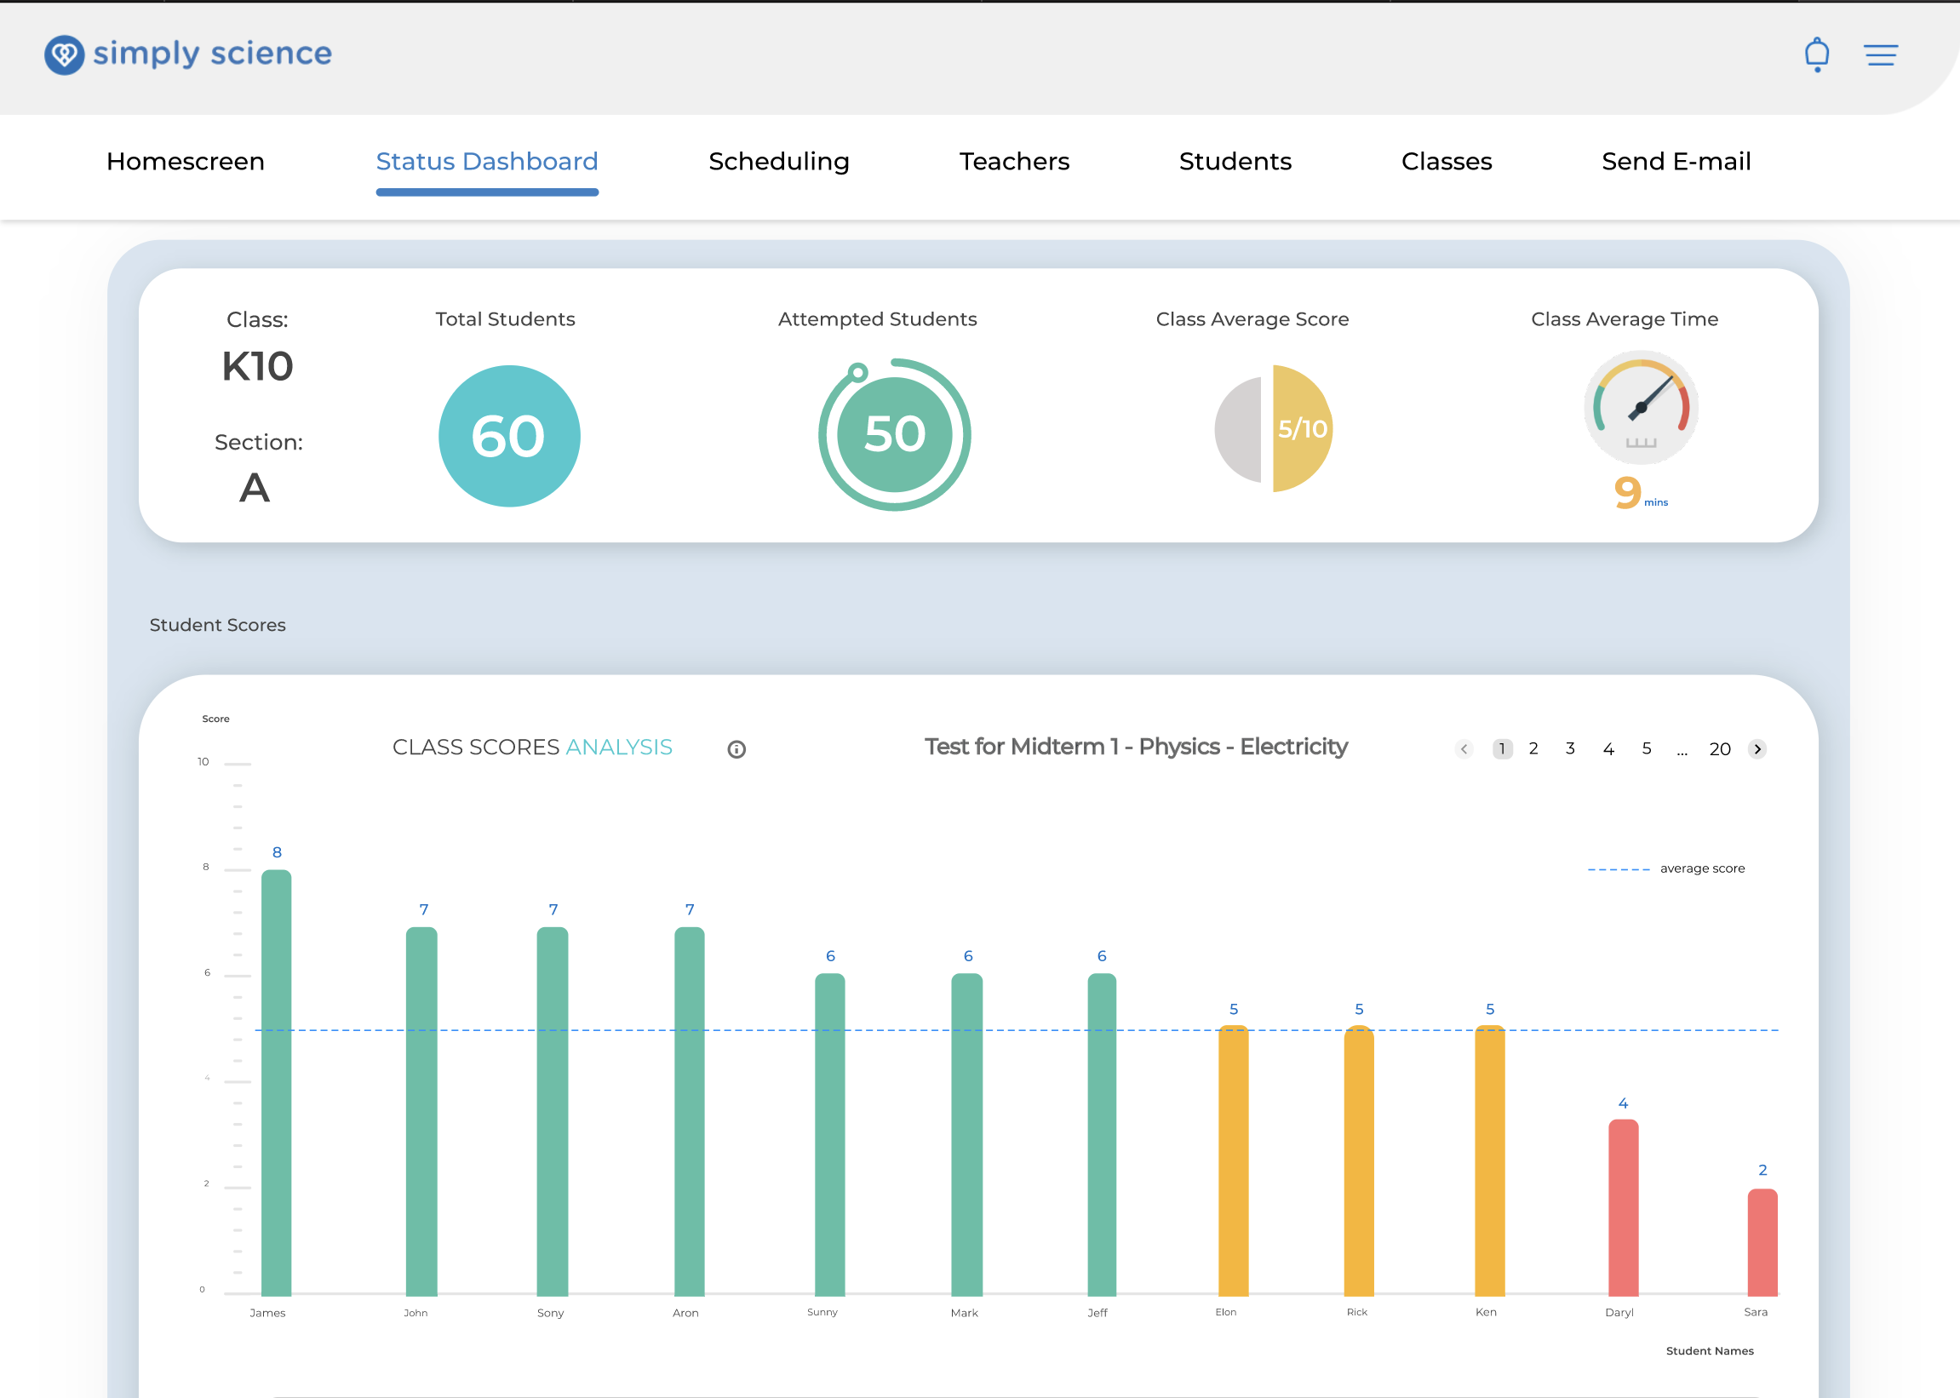This screenshot has height=1398, width=1960.
Task: Click the Section A value
Action: coord(255,488)
